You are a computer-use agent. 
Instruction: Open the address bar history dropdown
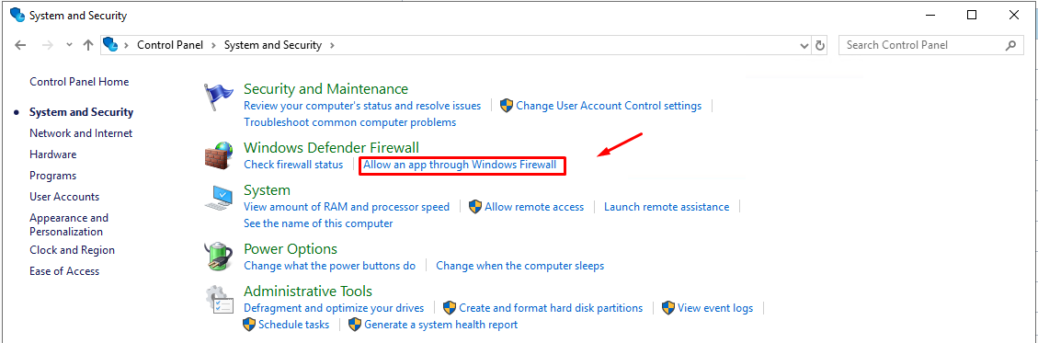coord(804,46)
